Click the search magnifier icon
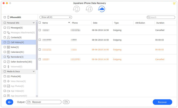This screenshot has width=178, height=108. pos(149,17)
